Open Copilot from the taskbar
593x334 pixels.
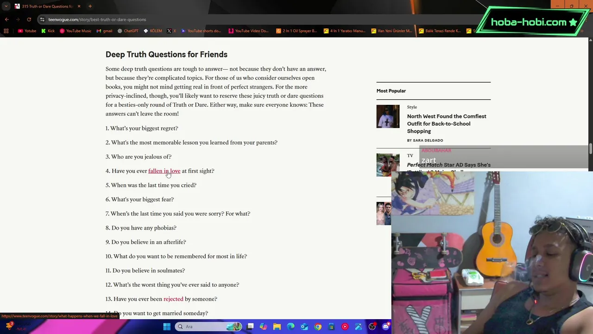pos(264,327)
